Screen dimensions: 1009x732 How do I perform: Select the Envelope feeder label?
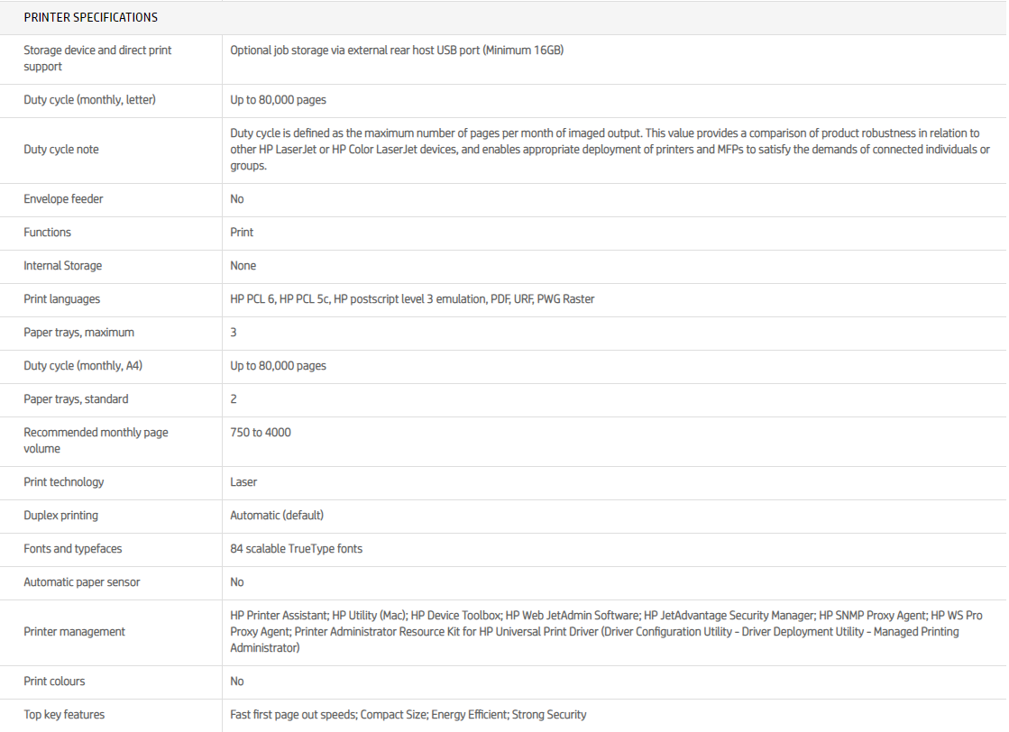pos(63,199)
